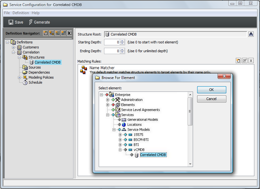
Task: Expand the Modeling Policies node
Action: click(x=19, y=77)
